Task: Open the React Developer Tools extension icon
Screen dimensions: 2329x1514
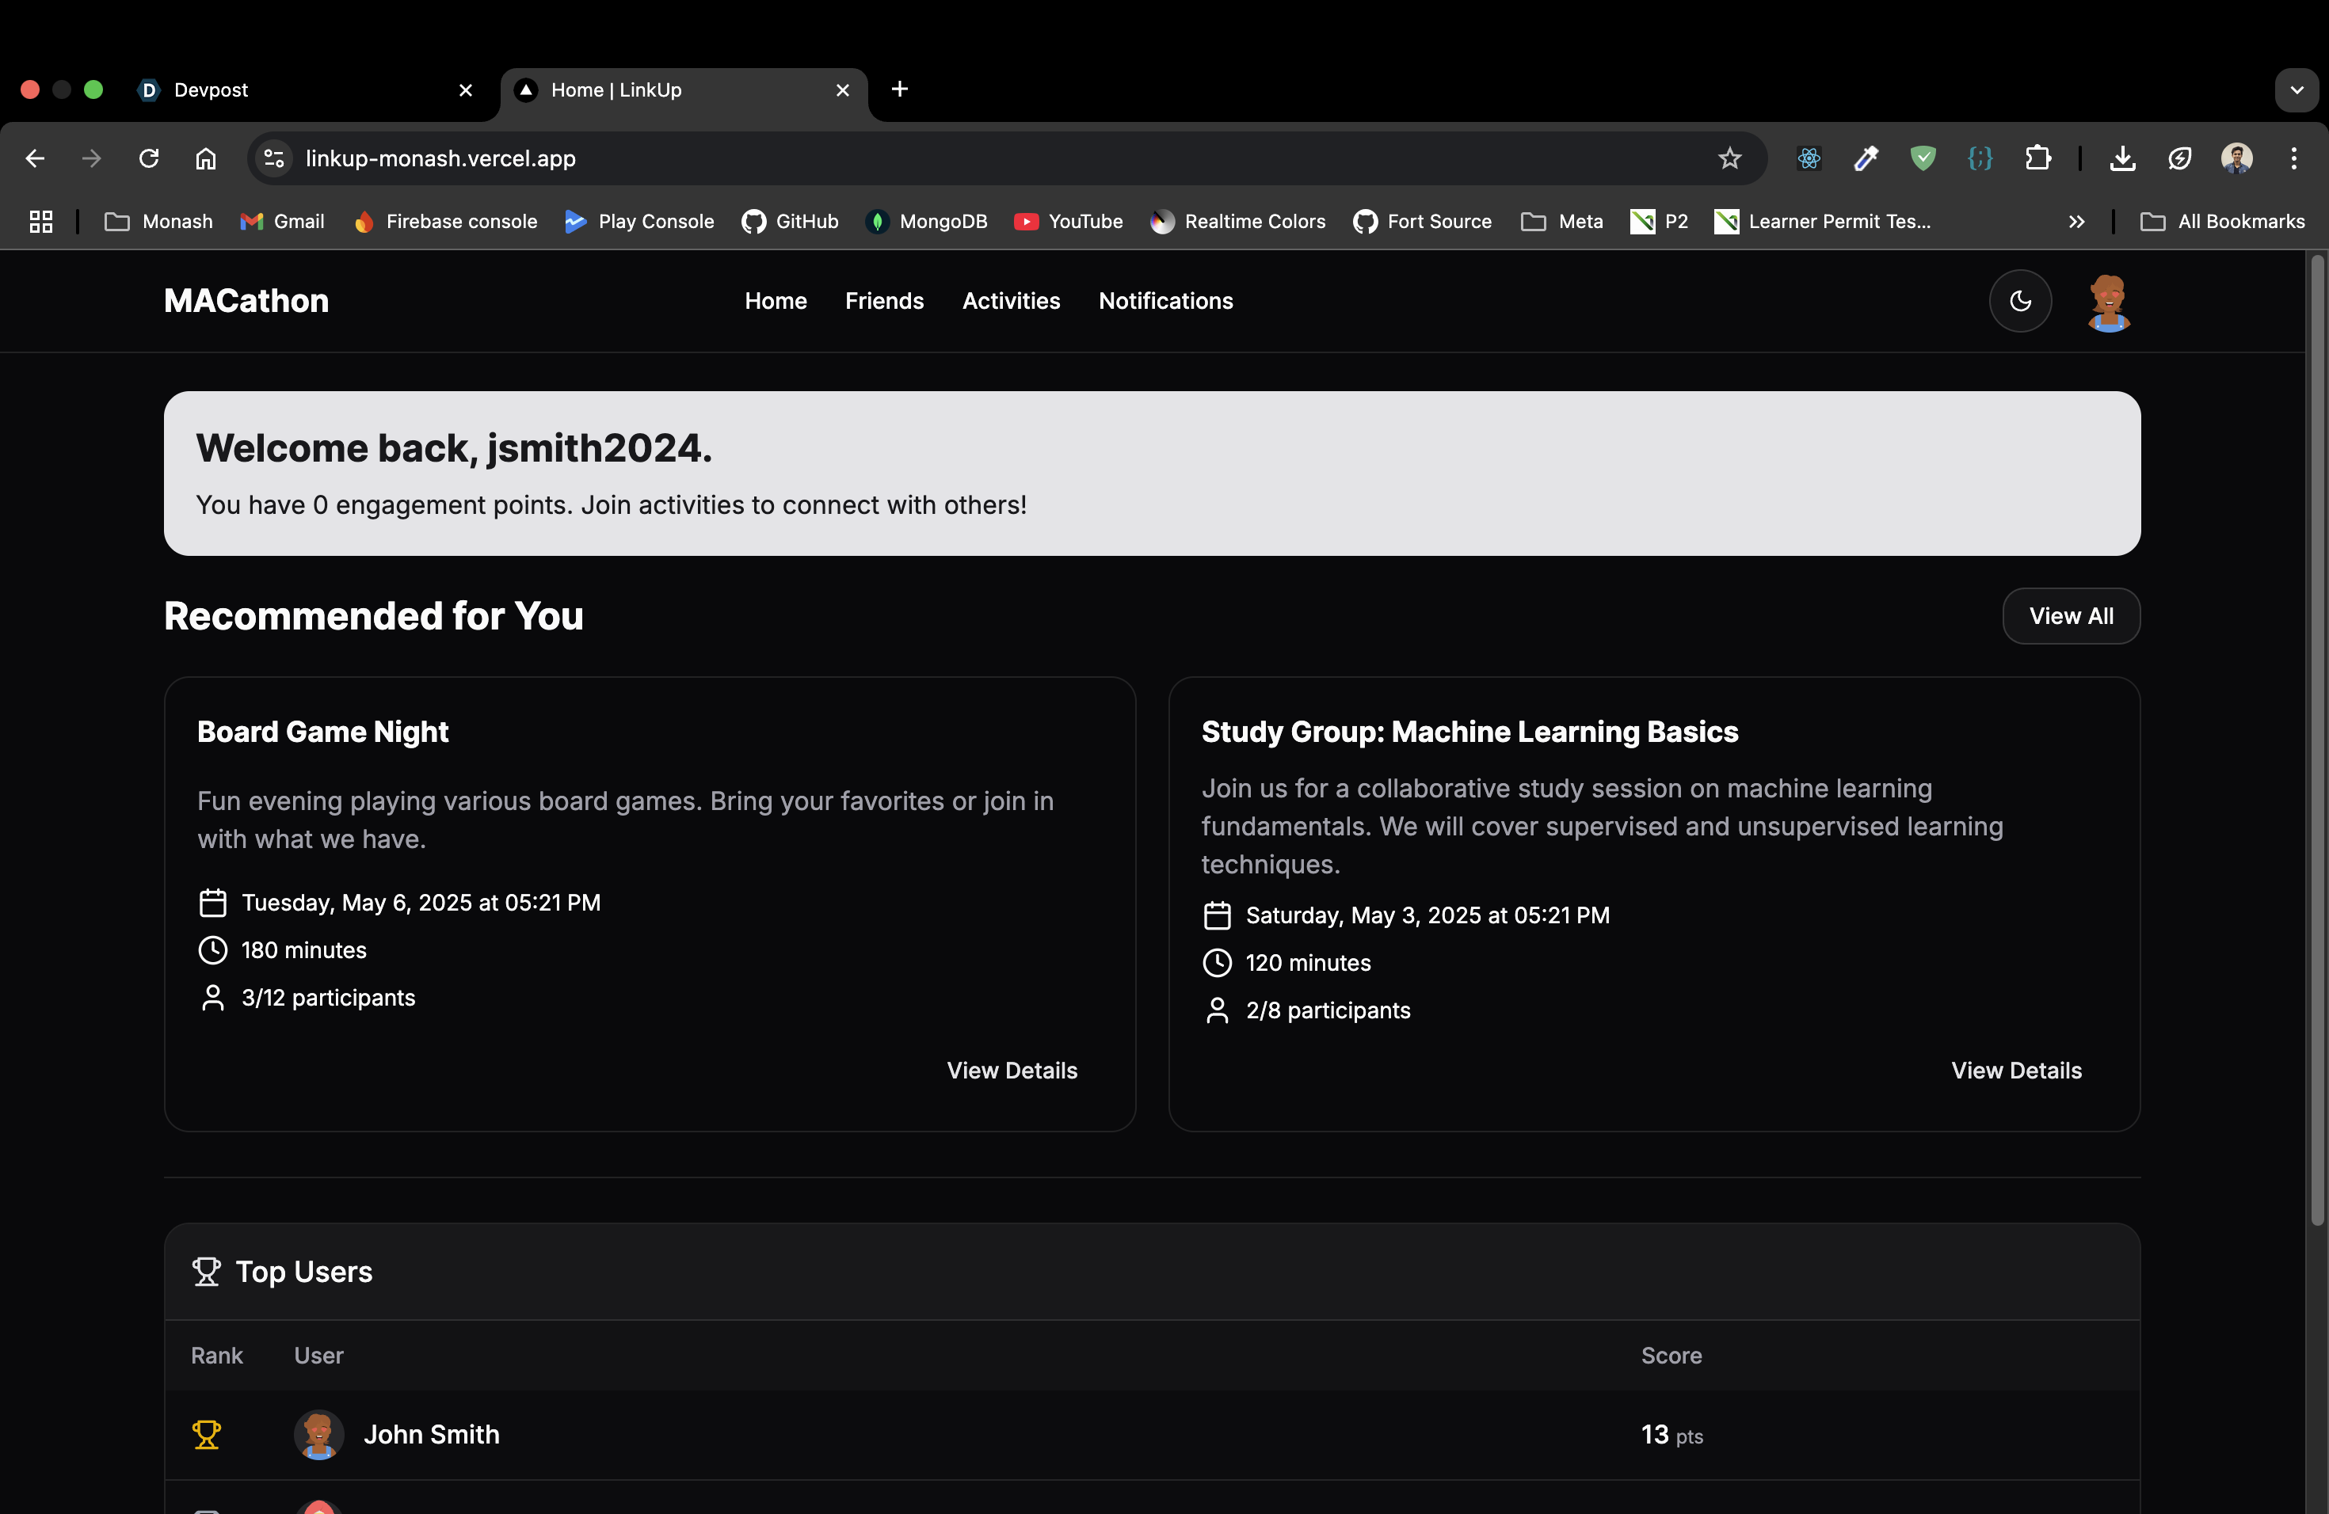Action: [1809, 158]
